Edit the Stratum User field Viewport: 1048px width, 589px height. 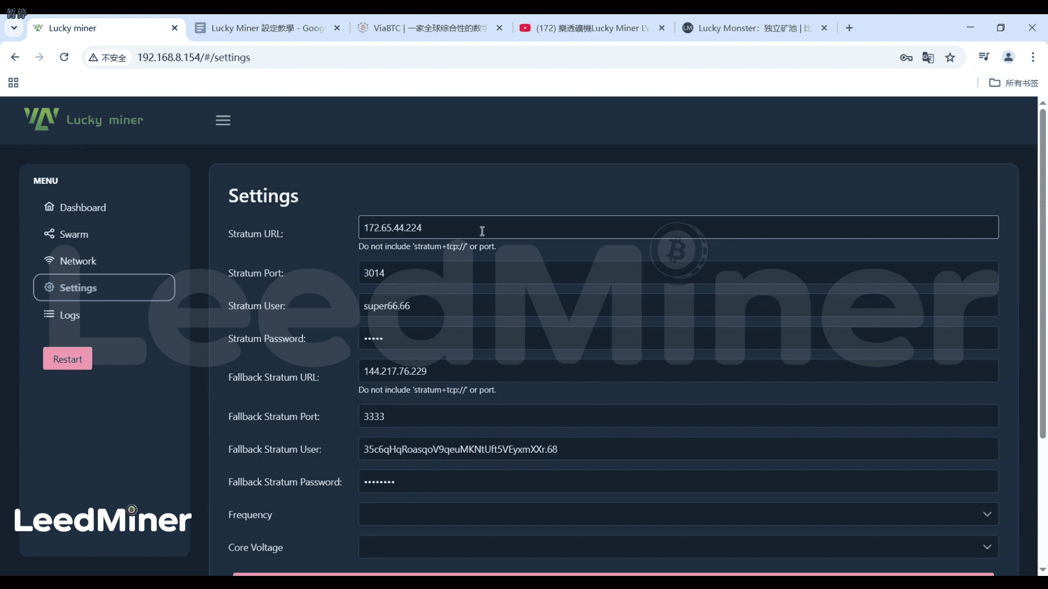pyautogui.click(x=678, y=305)
